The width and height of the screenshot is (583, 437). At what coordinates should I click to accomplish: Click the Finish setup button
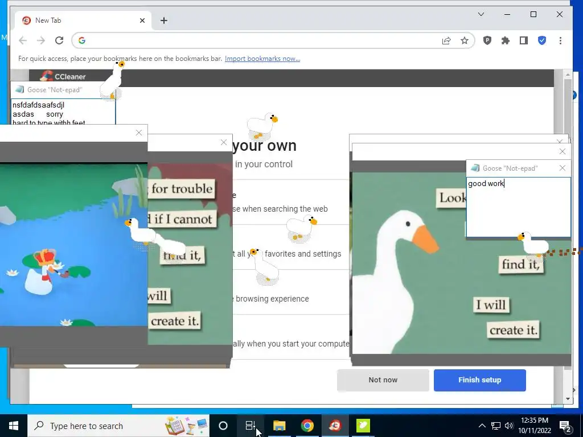(x=479, y=380)
